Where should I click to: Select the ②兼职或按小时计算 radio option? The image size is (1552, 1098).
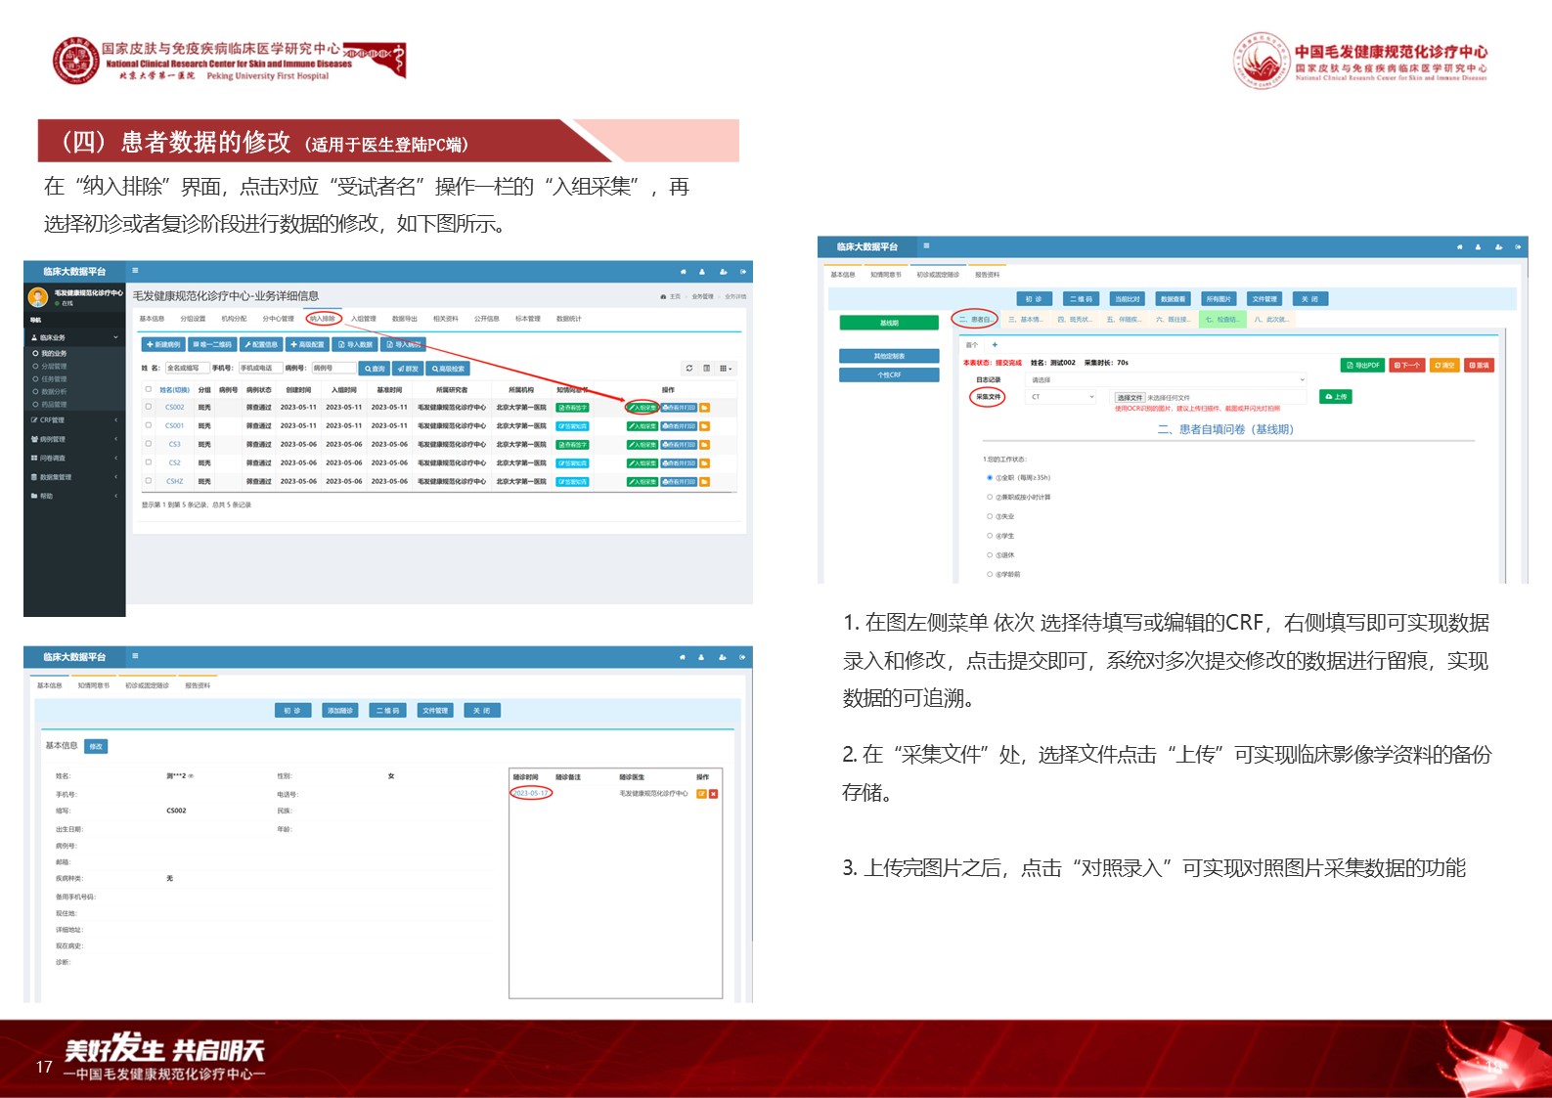[x=990, y=497]
